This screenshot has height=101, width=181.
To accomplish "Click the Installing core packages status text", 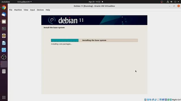I will (x=61, y=44).
